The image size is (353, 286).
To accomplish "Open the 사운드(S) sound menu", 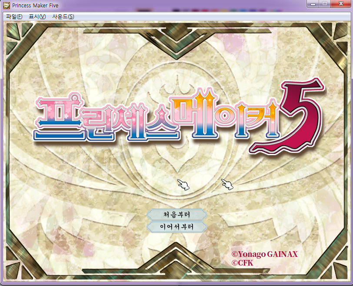I will 63,17.
